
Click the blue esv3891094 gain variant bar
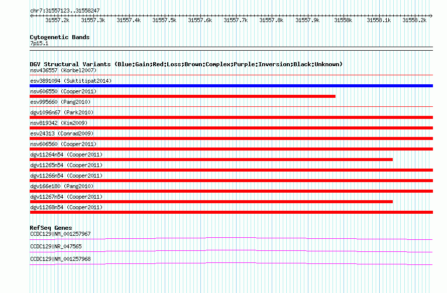pyautogui.click(x=231, y=86)
